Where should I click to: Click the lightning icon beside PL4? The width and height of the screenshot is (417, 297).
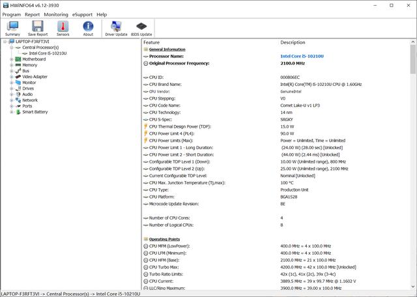[146, 134]
